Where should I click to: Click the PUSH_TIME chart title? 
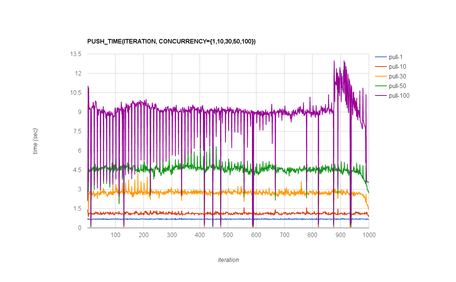point(171,41)
